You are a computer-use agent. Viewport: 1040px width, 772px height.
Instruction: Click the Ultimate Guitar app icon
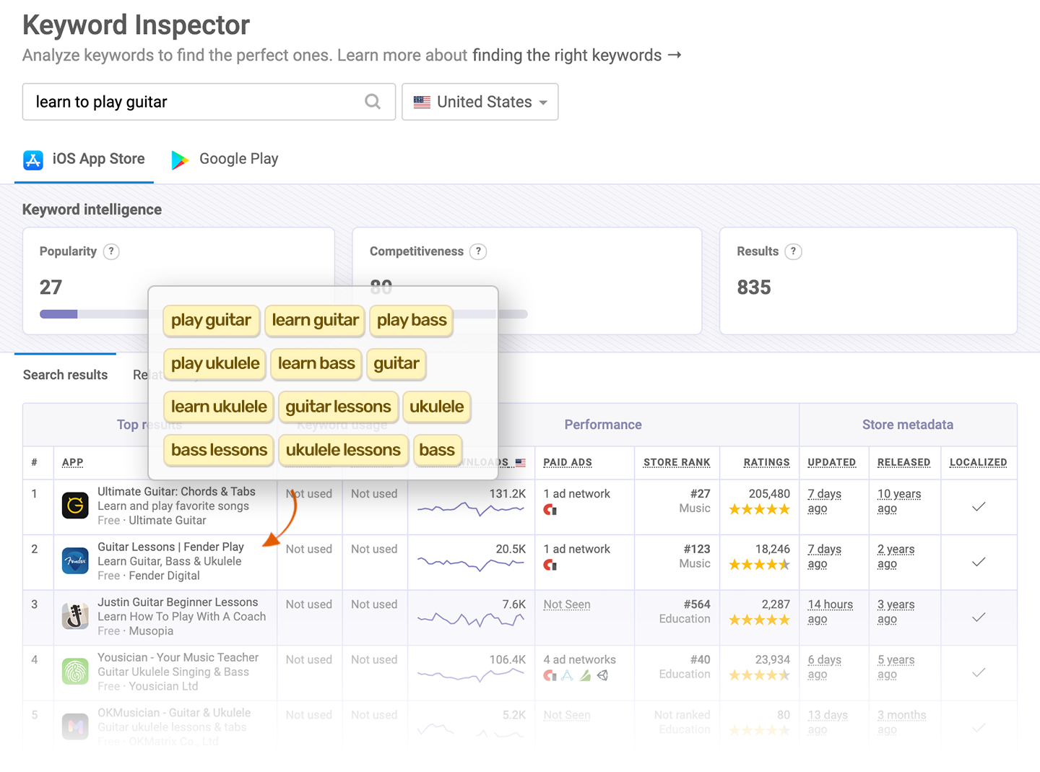coord(75,506)
